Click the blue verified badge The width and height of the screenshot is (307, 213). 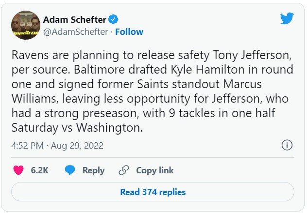pyautogui.click(x=113, y=20)
